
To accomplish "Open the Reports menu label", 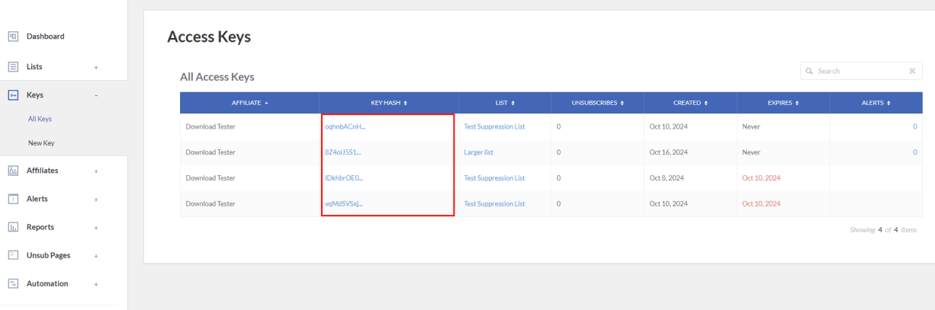I will (x=40, y=227).
